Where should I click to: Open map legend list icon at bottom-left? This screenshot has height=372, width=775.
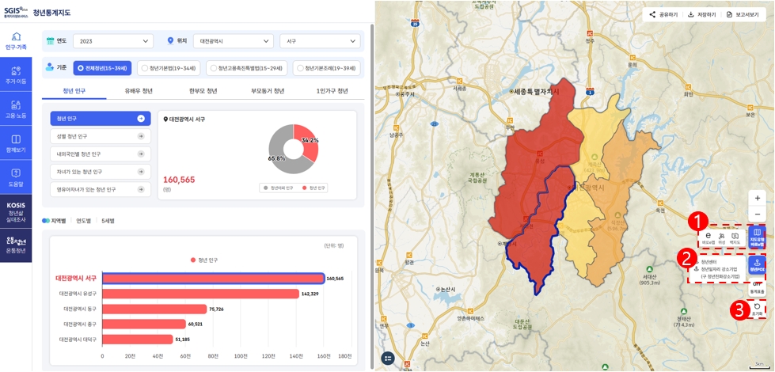388,359
